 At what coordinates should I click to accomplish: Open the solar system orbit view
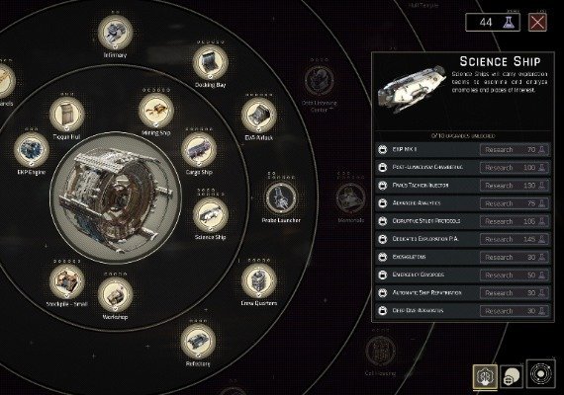540,374
